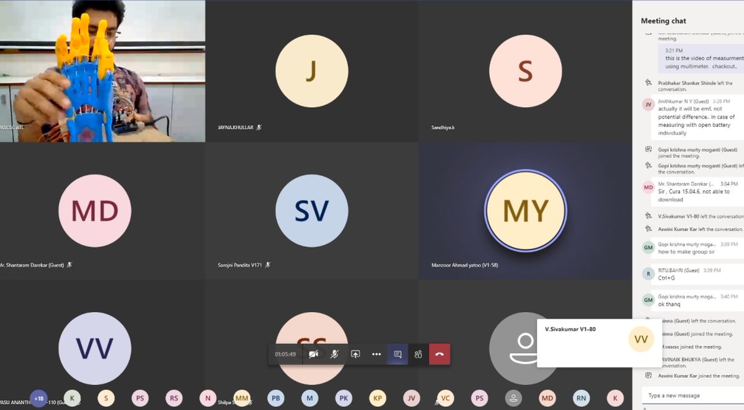
Task: Unmute the microphone in meeting toolbar
Action: (x=334, y=354)
